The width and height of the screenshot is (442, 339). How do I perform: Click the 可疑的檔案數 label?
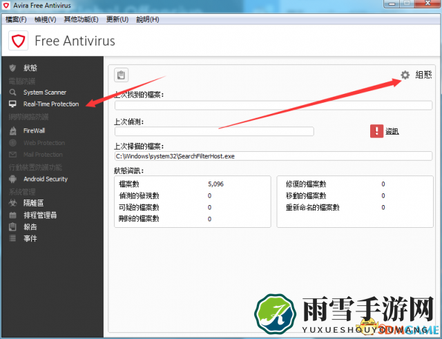click(x=139, y=207)
